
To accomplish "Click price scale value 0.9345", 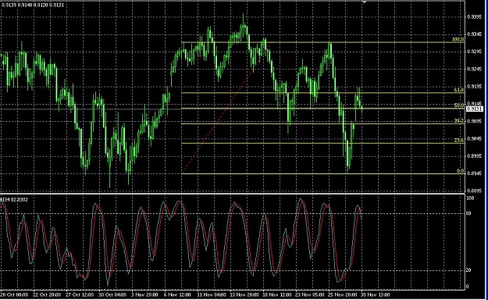I will 475,34.
